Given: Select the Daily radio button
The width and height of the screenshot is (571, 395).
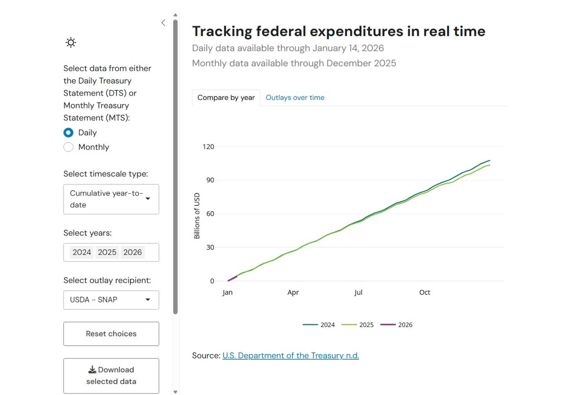Looking at the screenshot, I should coord(69,133).
